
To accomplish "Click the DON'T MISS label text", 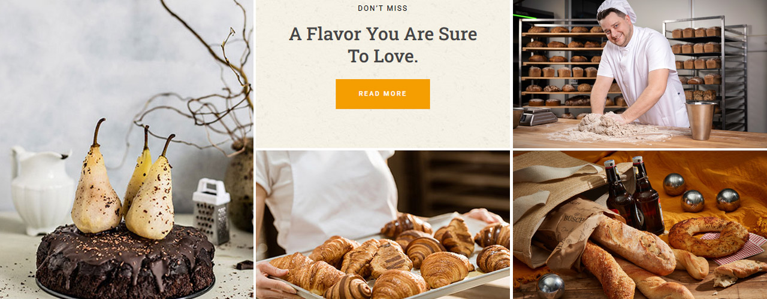I will (x=382, y=8).
